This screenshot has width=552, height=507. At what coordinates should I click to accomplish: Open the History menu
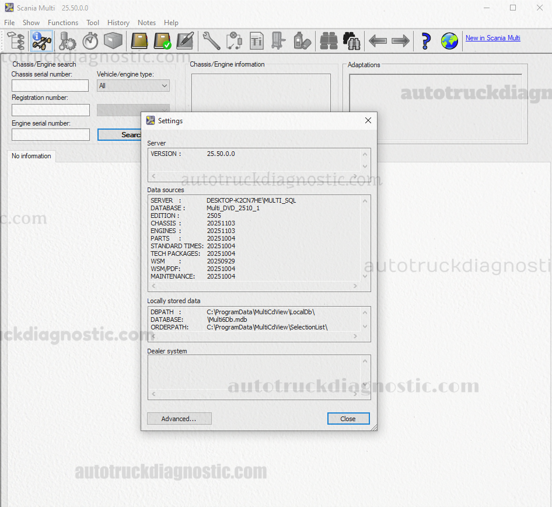[118, 23]
